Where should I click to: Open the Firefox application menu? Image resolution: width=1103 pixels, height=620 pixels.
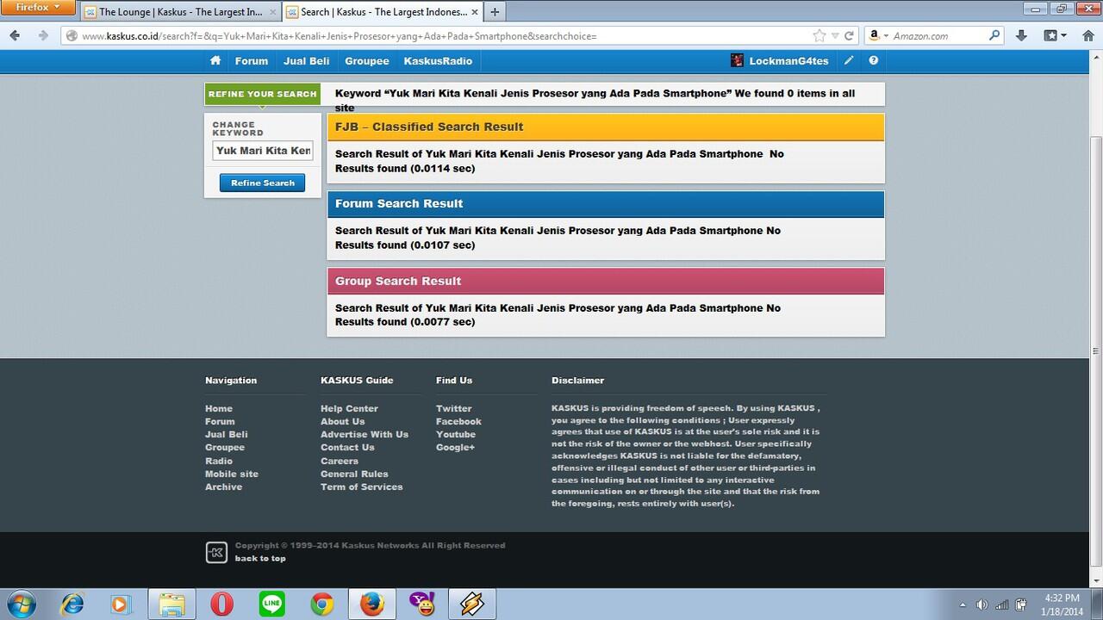37,8
